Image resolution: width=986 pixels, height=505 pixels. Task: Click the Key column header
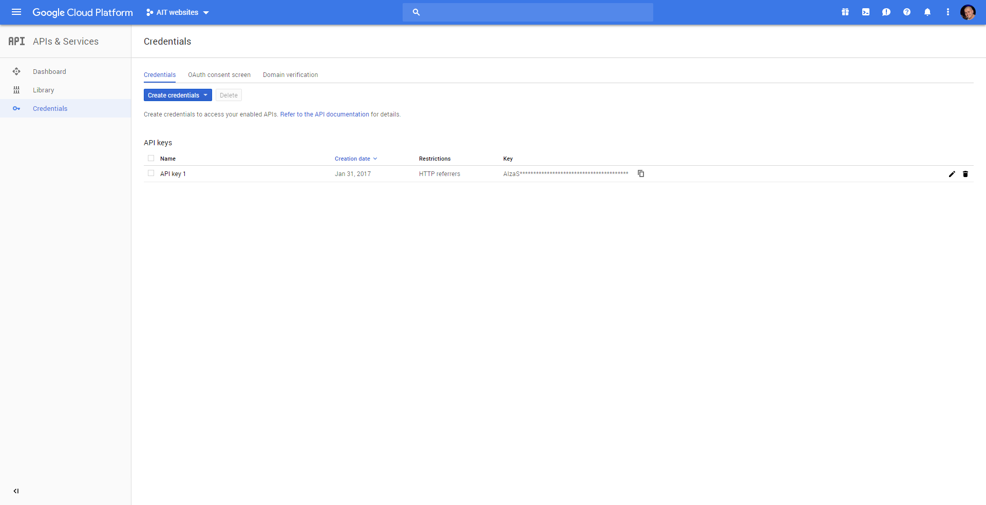508,159
